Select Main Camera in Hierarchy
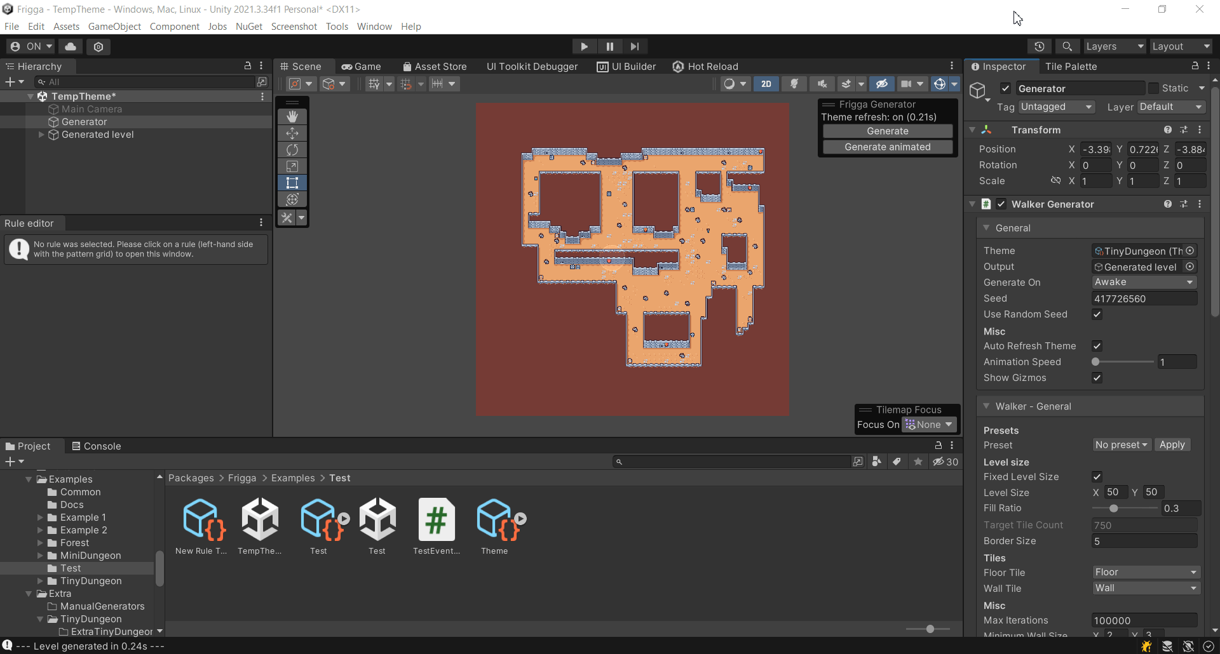Screen dimensions: 1220x654 click(x=91, y=109)
